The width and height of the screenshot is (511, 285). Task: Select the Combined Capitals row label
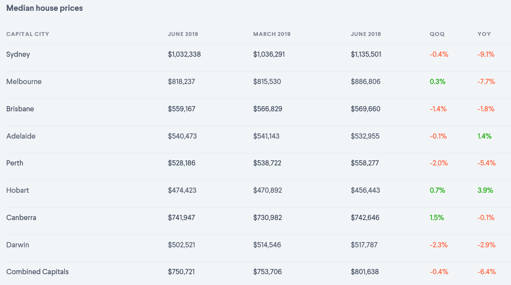coord(37,272)
